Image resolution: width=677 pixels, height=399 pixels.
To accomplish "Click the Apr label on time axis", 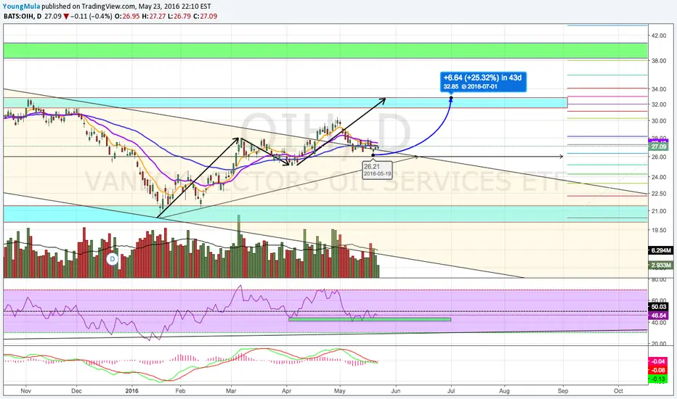I will pyautogui.click(x=286, y=391).
